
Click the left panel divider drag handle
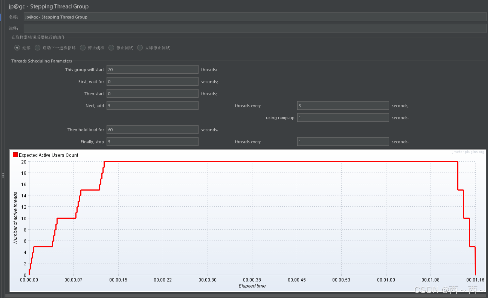(x=3, y=175)
